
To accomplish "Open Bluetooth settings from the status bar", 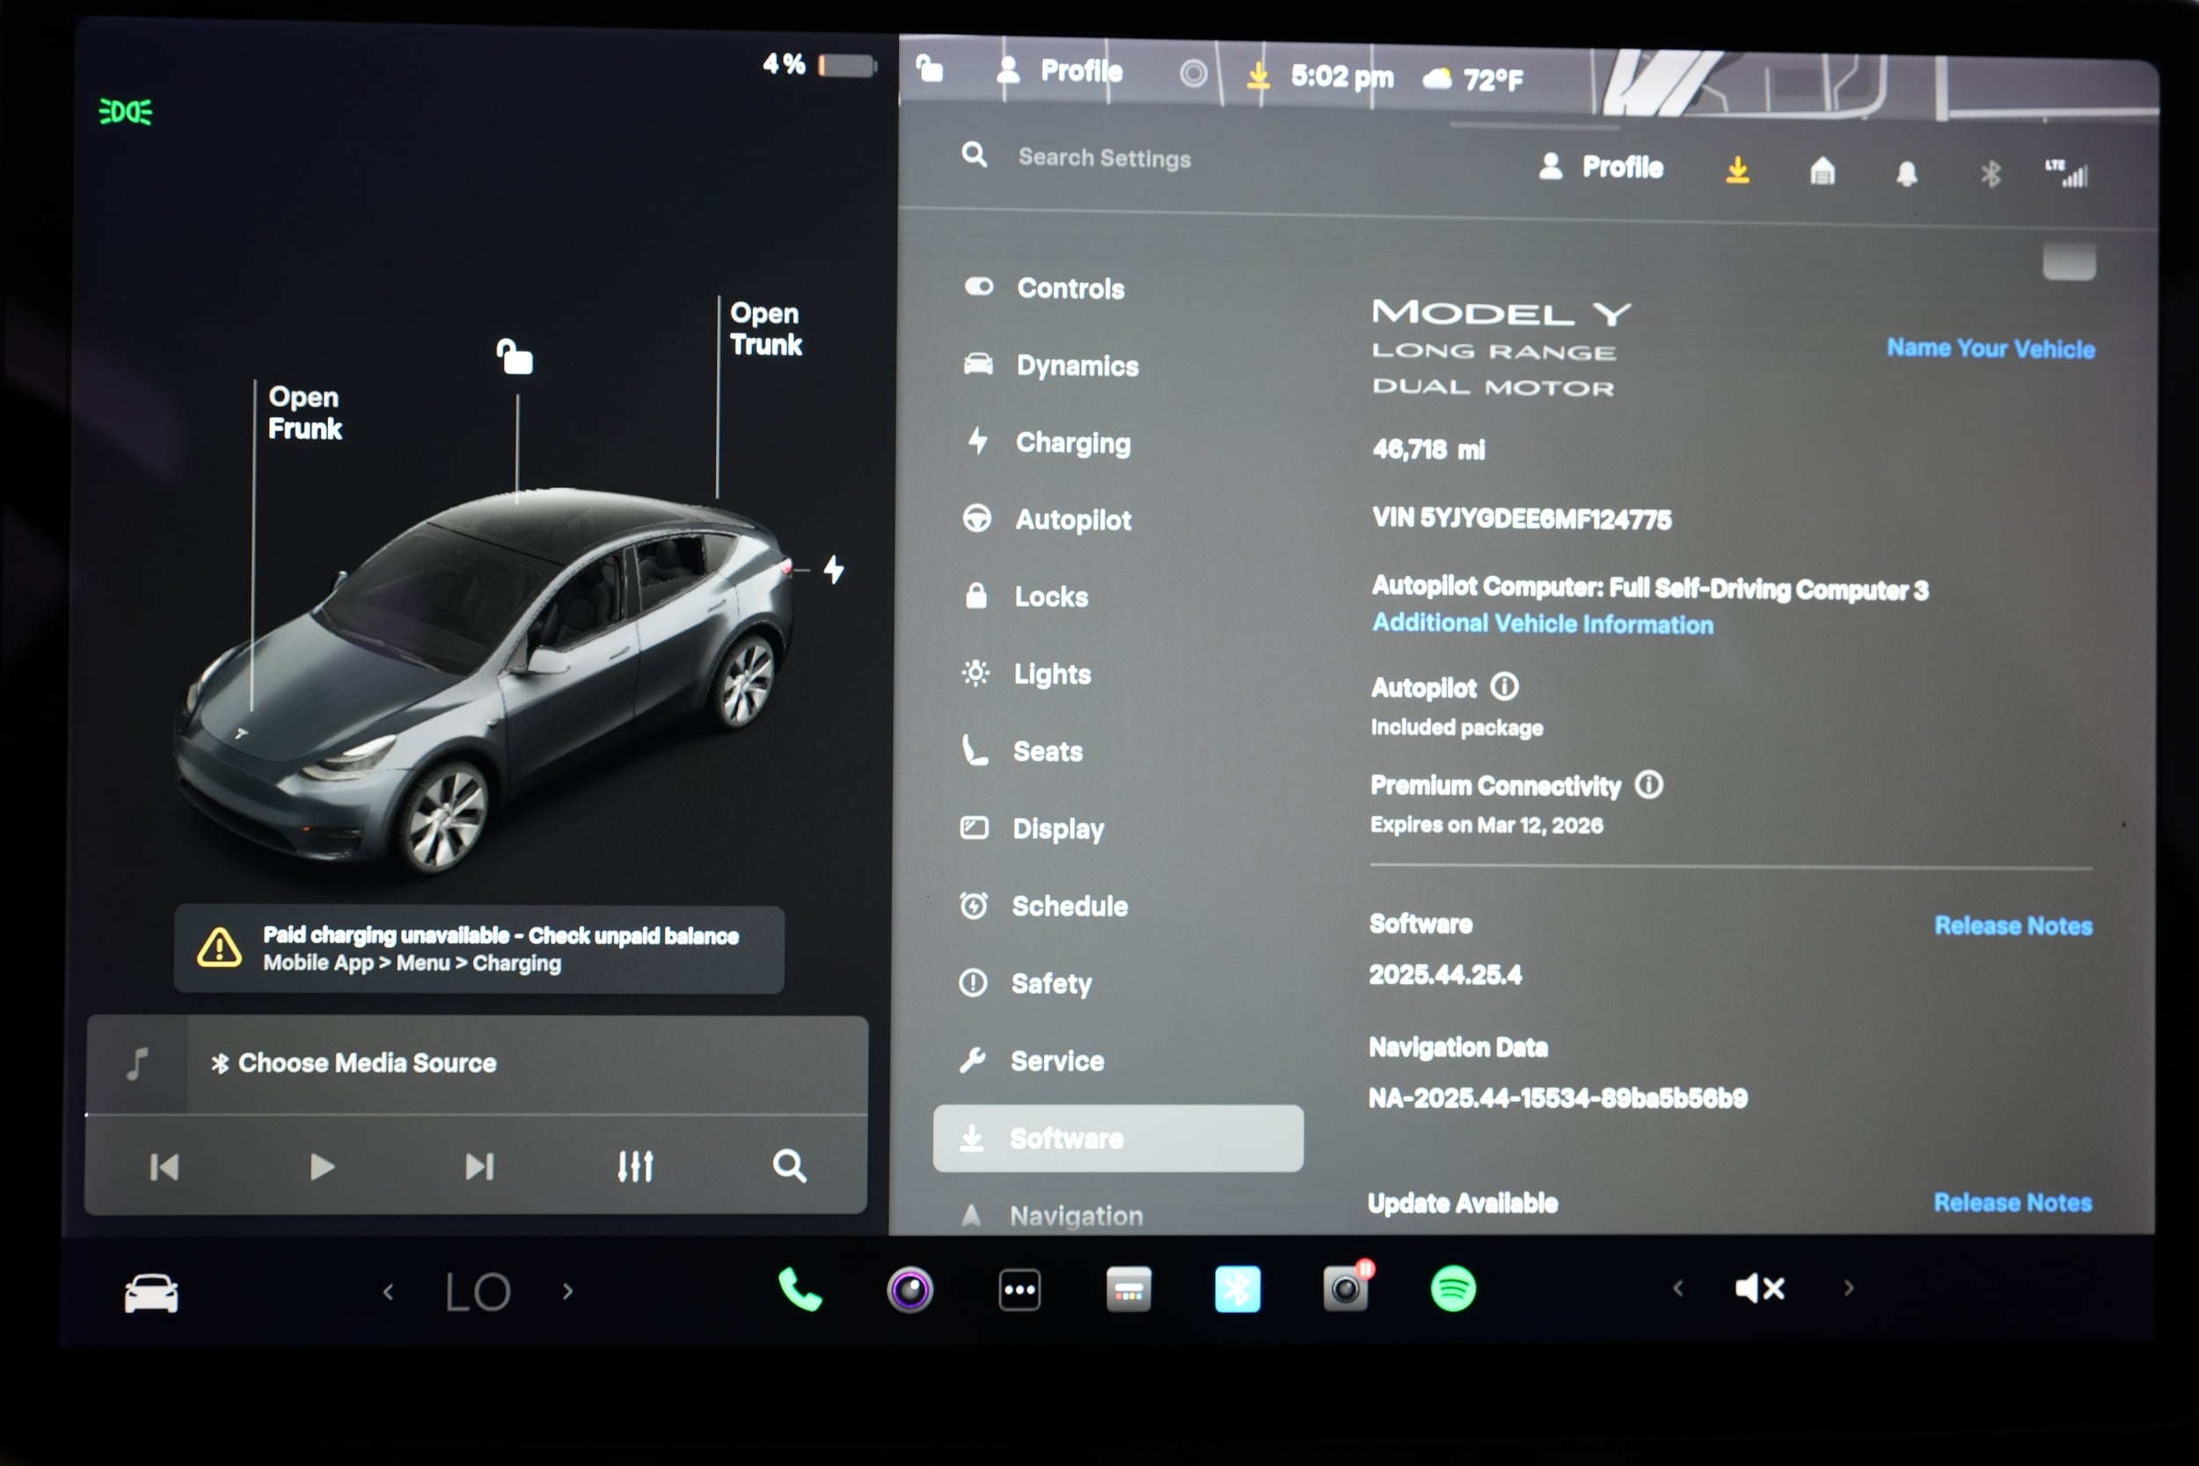I will click(1991, 171).
